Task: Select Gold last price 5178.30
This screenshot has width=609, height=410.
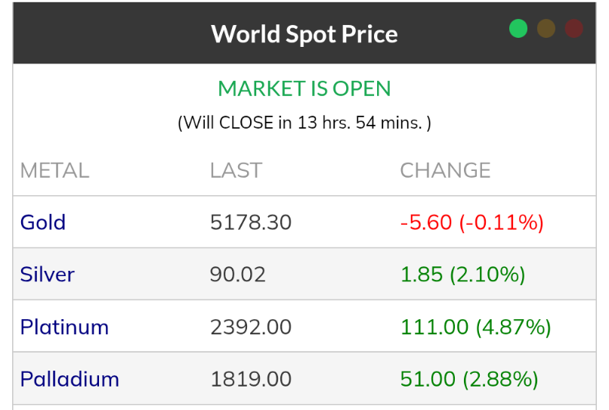Action: [x=251, y=222]
